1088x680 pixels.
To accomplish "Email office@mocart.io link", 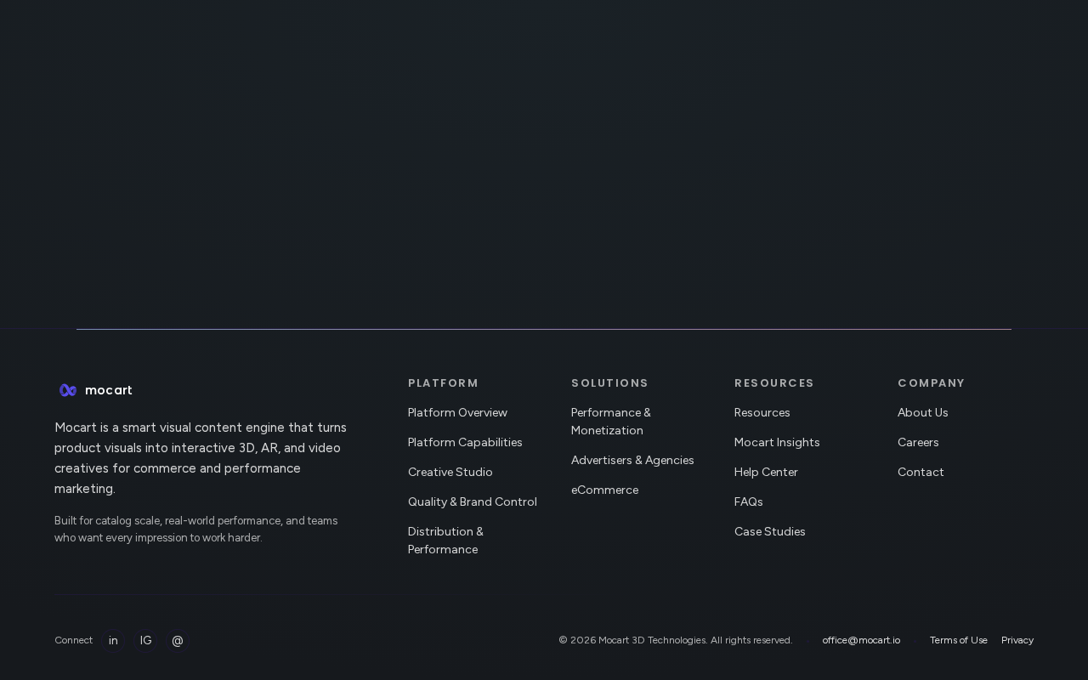I will pos(861,640).
